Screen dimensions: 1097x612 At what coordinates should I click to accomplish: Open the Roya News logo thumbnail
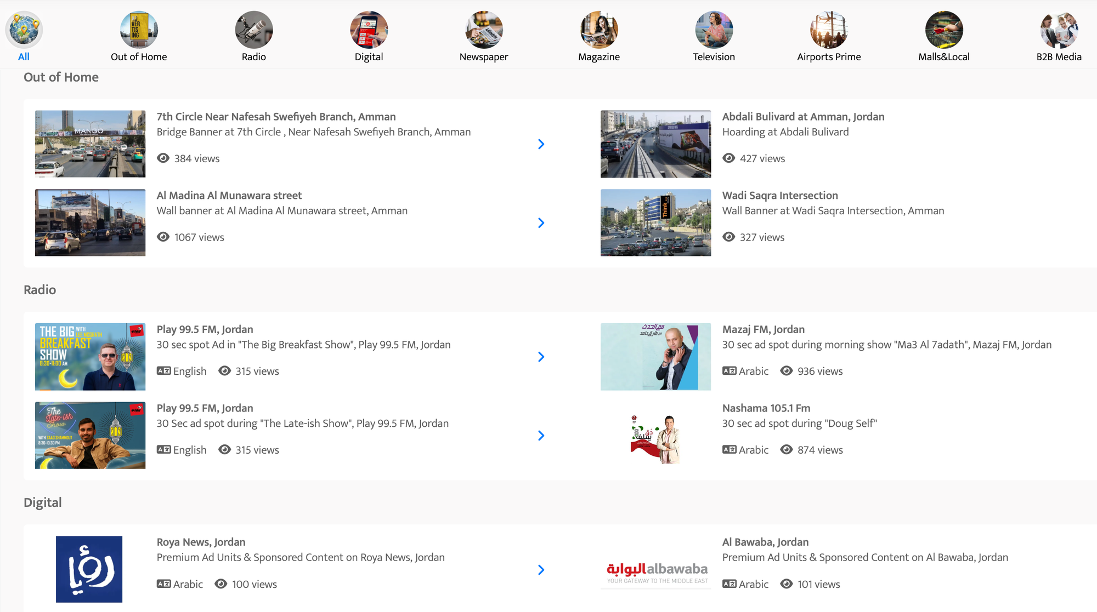[x=89, y=569]
